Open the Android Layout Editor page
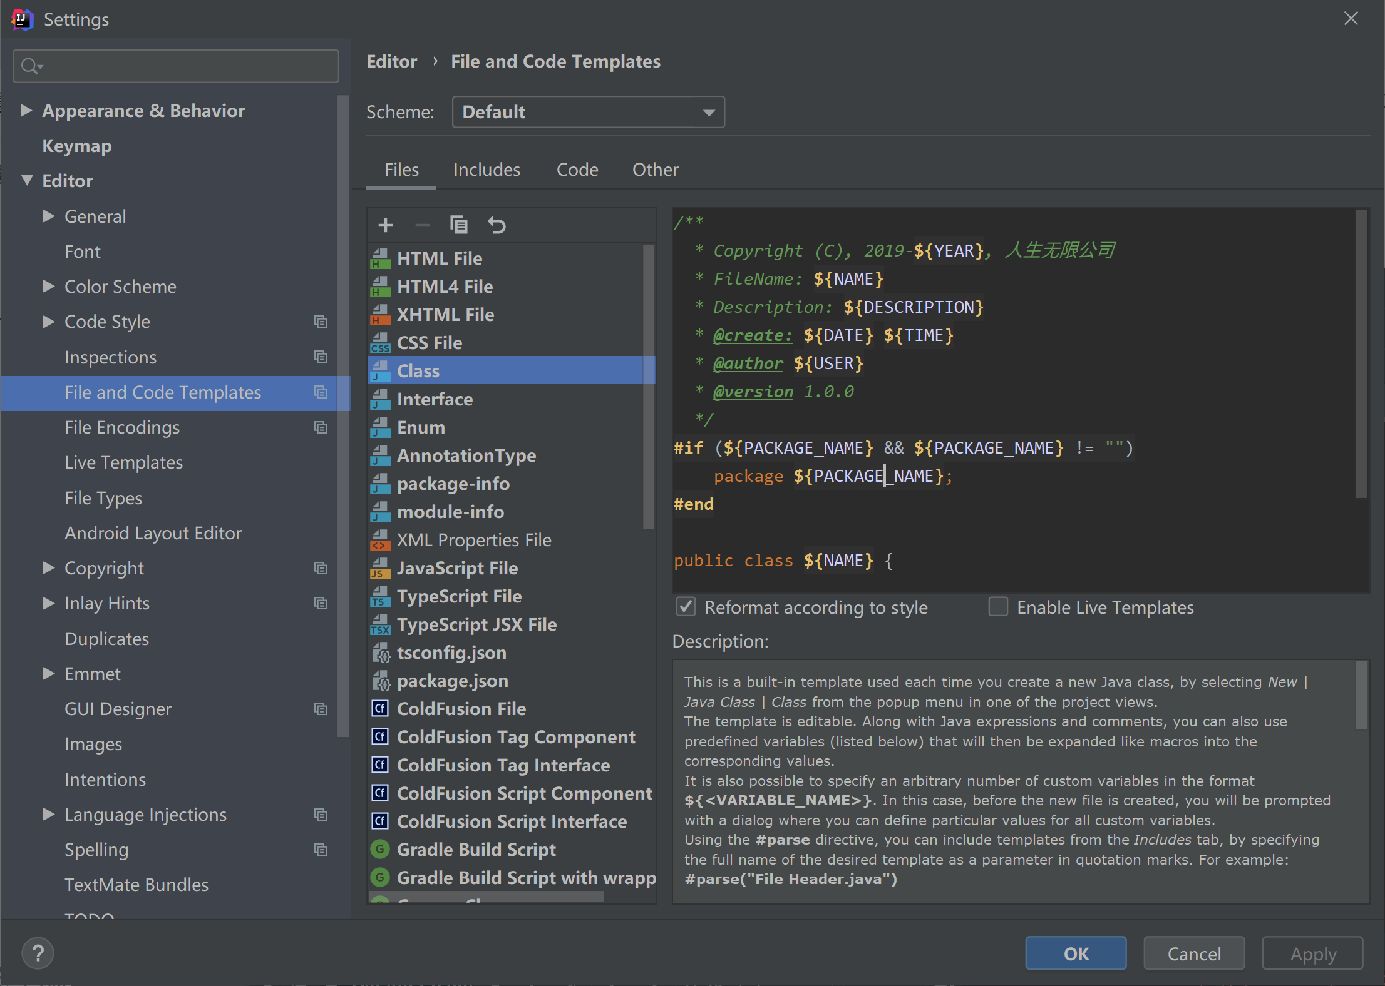The width and height of the screenshot is (1385, 986). click(x=153, y=533)
